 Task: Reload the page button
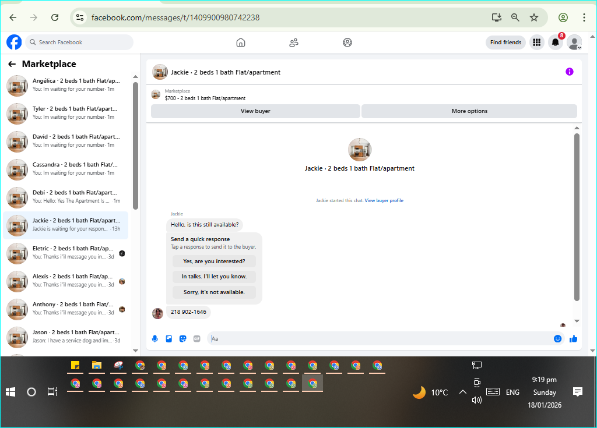pyautogui.click(x=55, y=17)
